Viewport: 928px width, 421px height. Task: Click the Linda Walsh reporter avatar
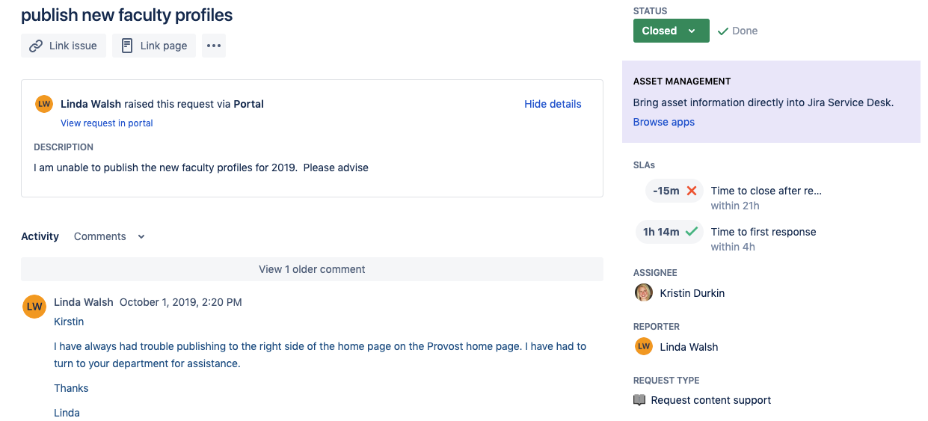pyautogui.click(x=643, y=346)
